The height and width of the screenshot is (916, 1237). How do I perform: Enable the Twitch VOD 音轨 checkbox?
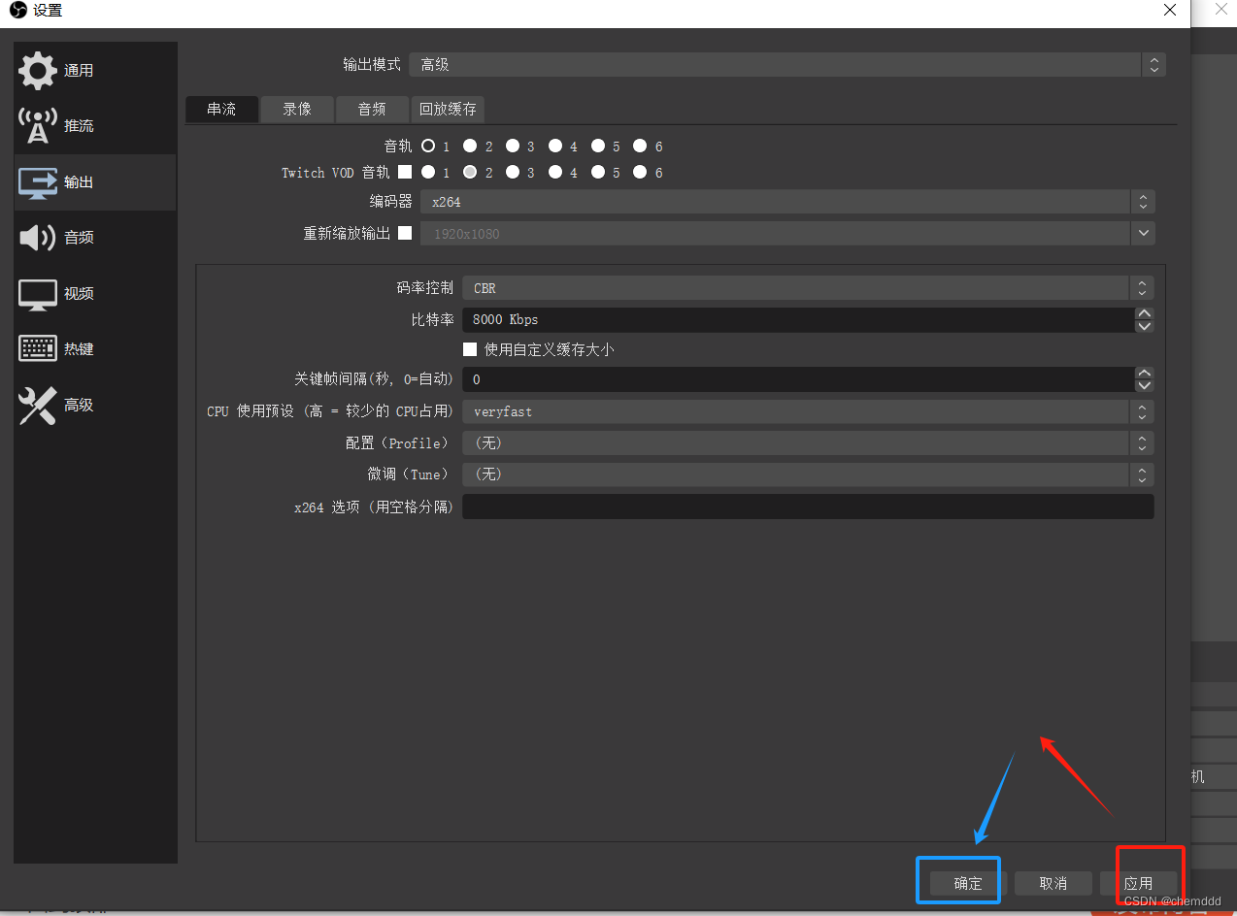point(405,172)
